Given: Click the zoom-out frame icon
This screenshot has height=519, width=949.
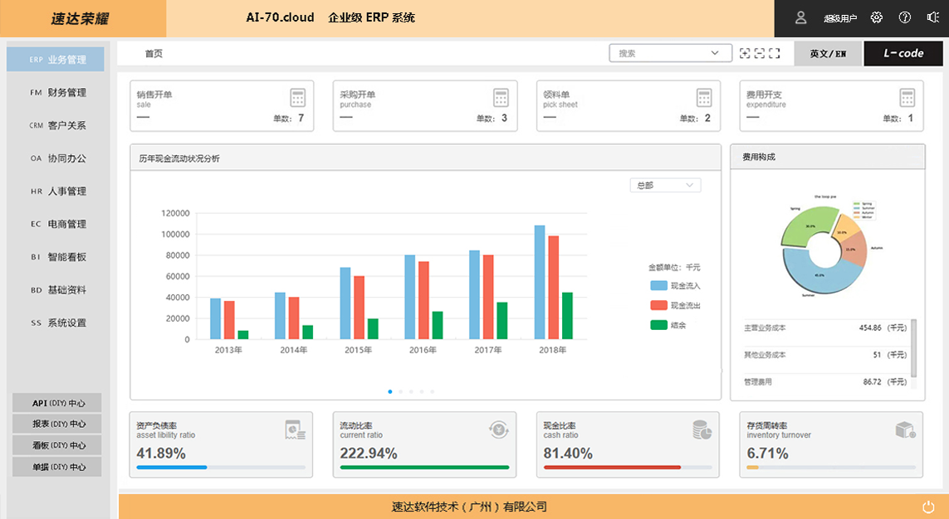Looking at the screenshot, I should 759,53.
